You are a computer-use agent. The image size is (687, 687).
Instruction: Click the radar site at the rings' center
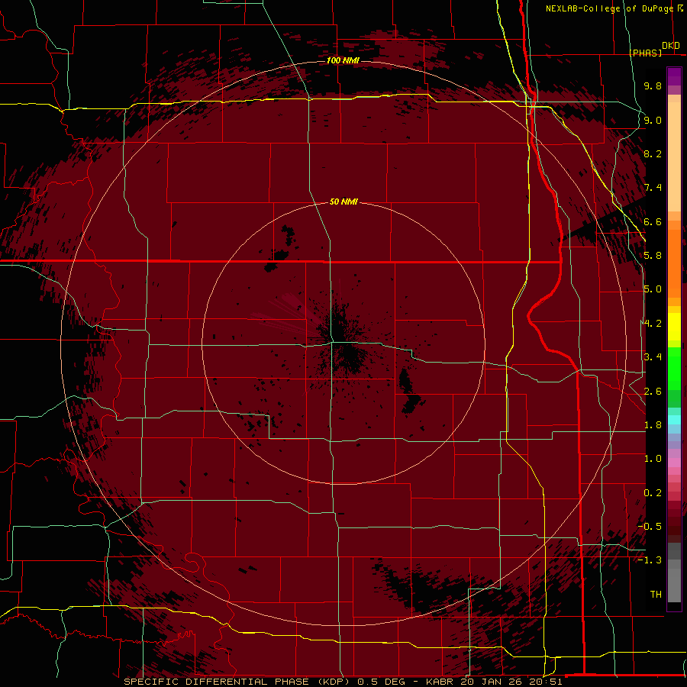tap(343, 343)
